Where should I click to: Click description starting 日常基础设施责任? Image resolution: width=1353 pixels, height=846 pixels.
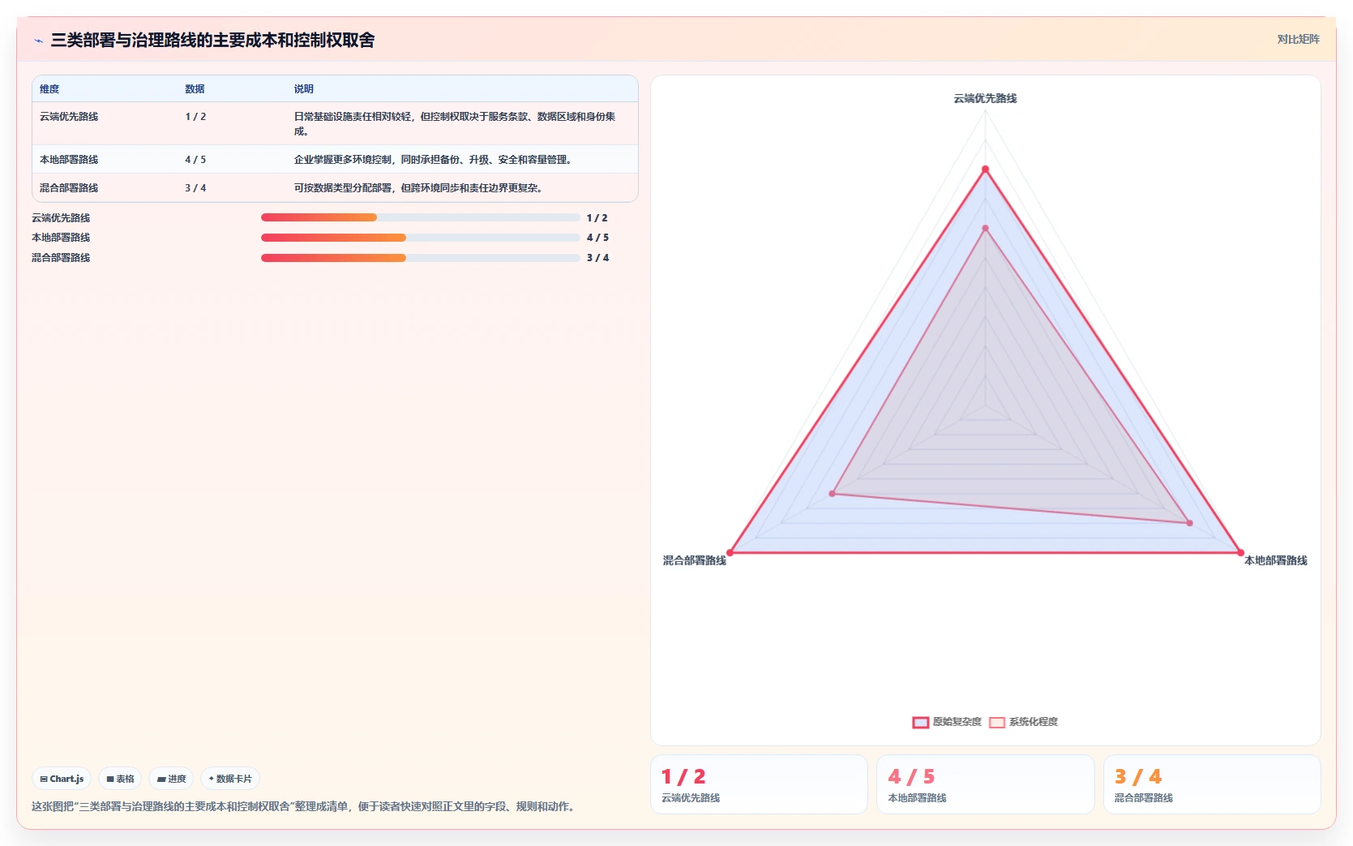pos(455,124)
